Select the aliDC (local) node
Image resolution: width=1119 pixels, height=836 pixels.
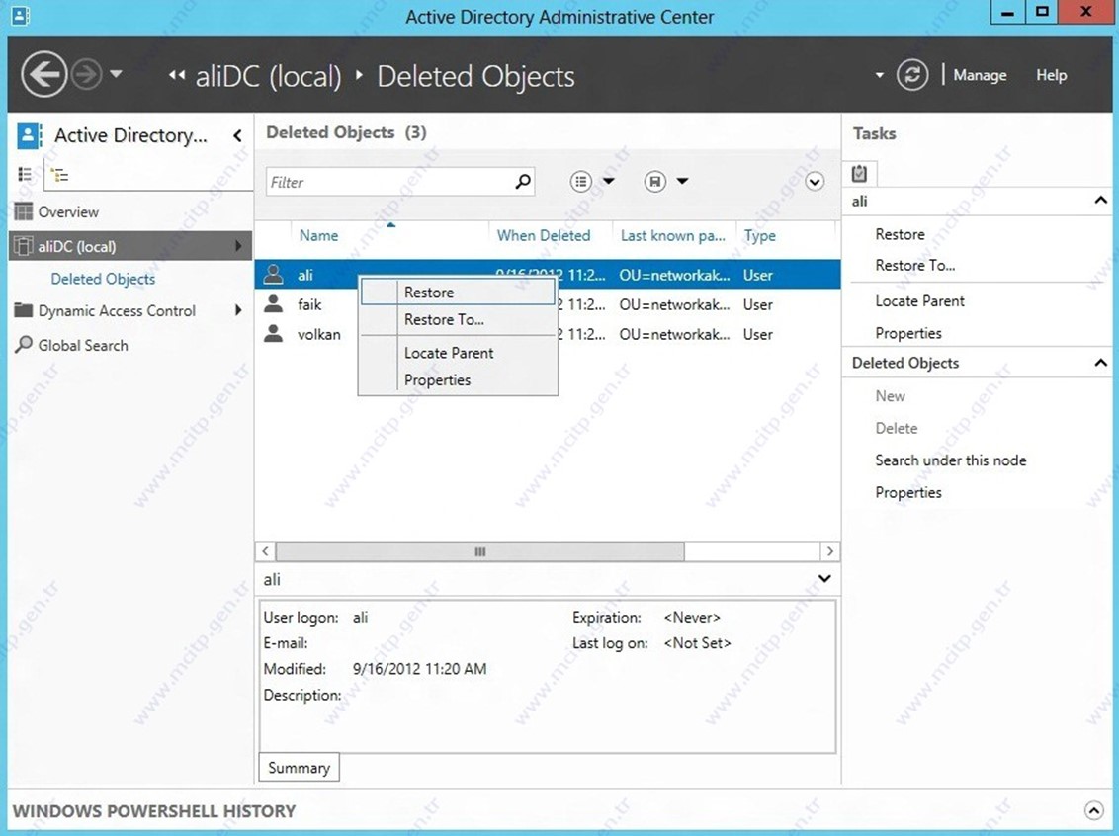click(x=131, y=246)
